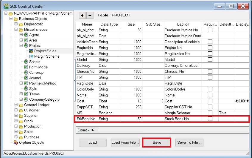The height and width of the screenshot is (158, 252).
Task: Collapse the Miscellaneous folder
Action: click(16, 30)
